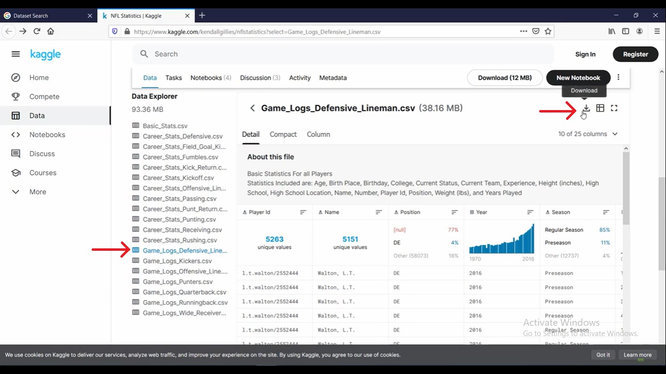
Task: Toggle the Firefox sidebar view
Action: click(x=626, y=31)
